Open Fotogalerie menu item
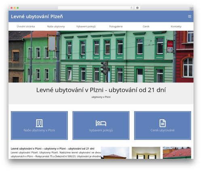 [x=116, y=26]
